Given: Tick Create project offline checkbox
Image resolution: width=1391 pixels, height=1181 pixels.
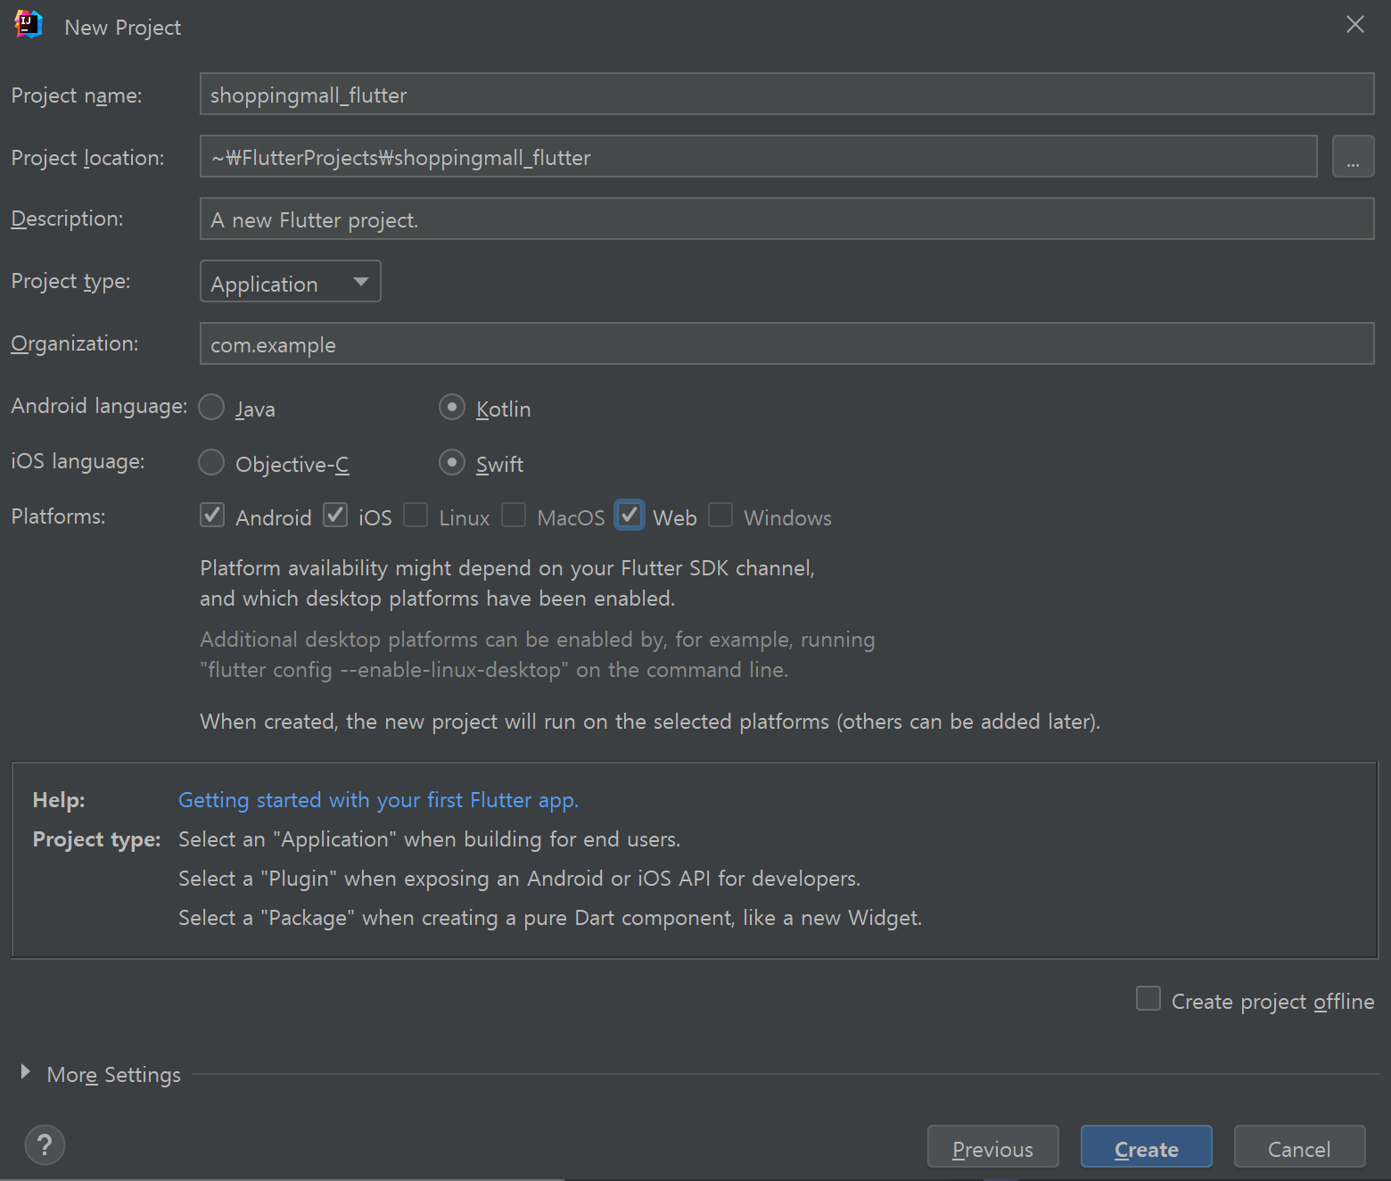Looking at the screenshot, I should [x=1148, y=999].
